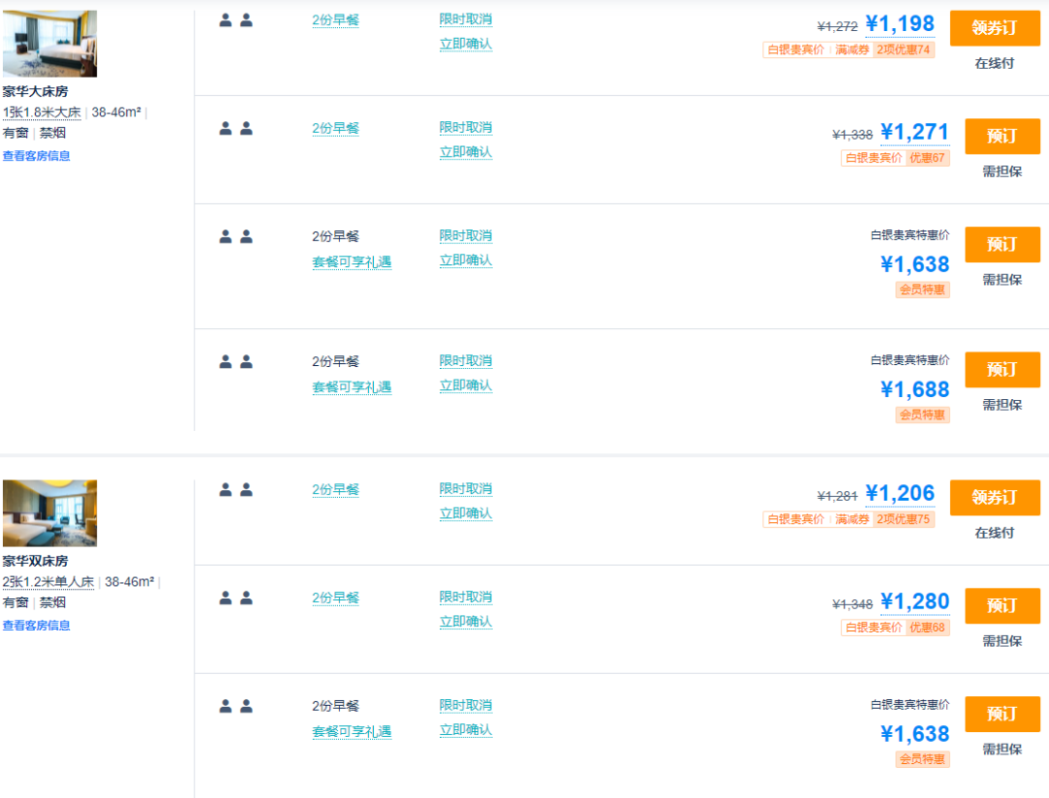Click 限时取消 on the ¥1,198 row
This screenshot has width=1049, height=798.
coord(465,19)
